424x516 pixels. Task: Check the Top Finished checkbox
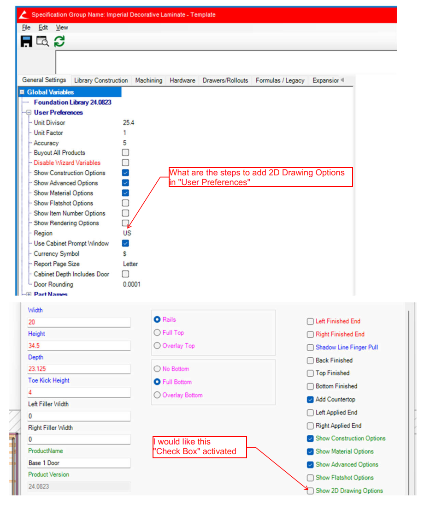310,373
